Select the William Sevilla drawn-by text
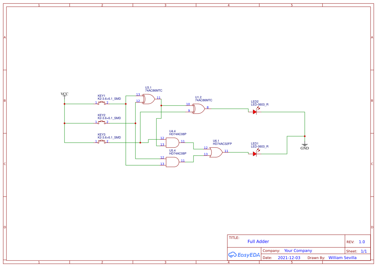 pyautogui.click(x=342, y=258)
